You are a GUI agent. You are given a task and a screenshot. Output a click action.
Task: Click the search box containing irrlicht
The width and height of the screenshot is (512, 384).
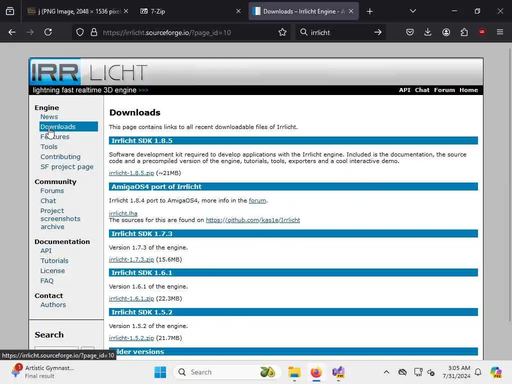[339, 32]
